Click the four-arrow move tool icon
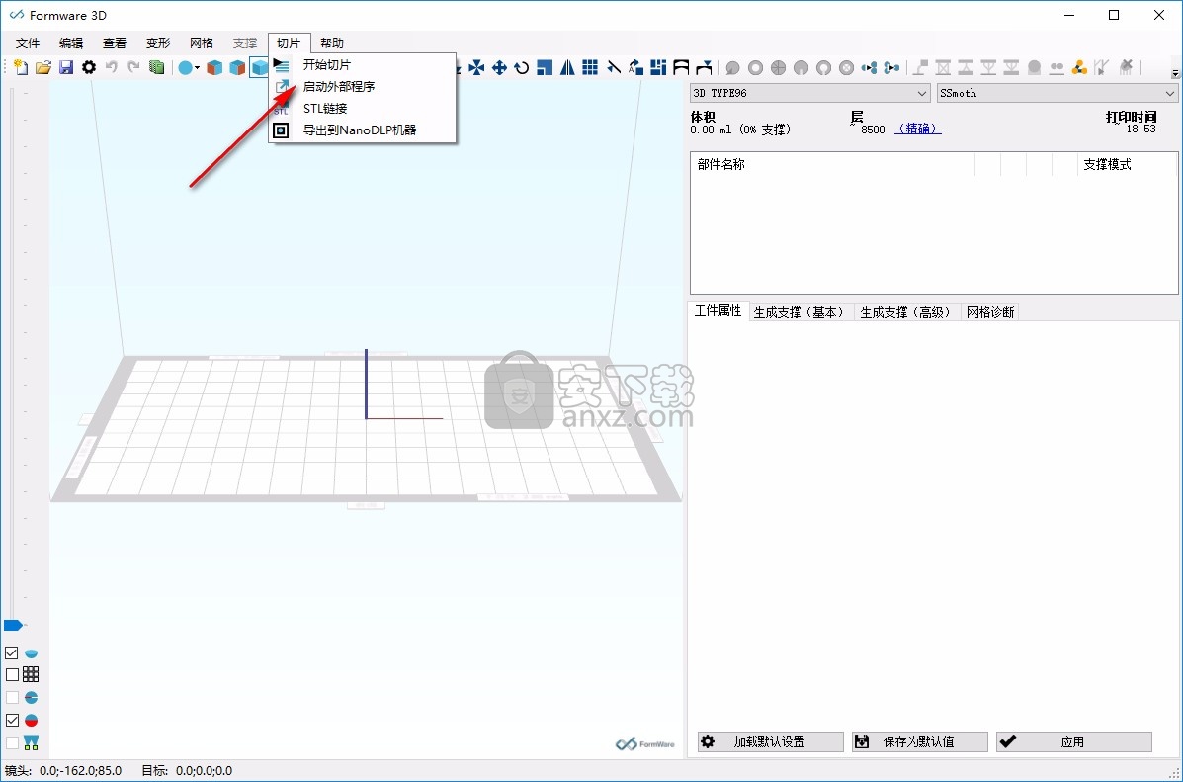The image size is (1183, 782). pyautogui.click(x=499, y=68)
